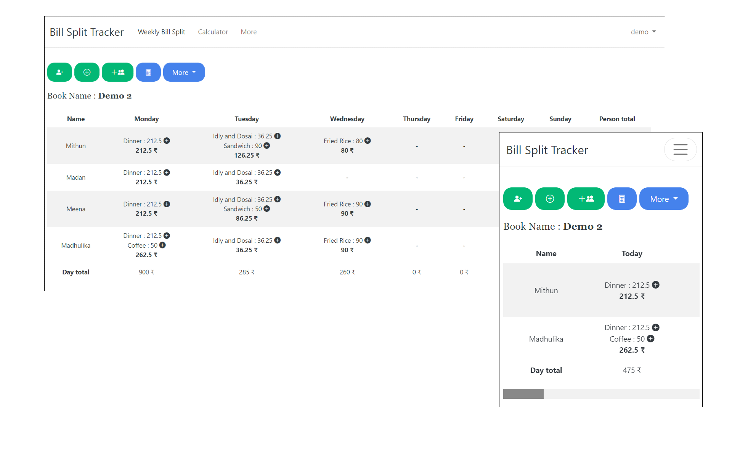
Task: Click the More link in top navbar
Action: click(x=249, y=32)
